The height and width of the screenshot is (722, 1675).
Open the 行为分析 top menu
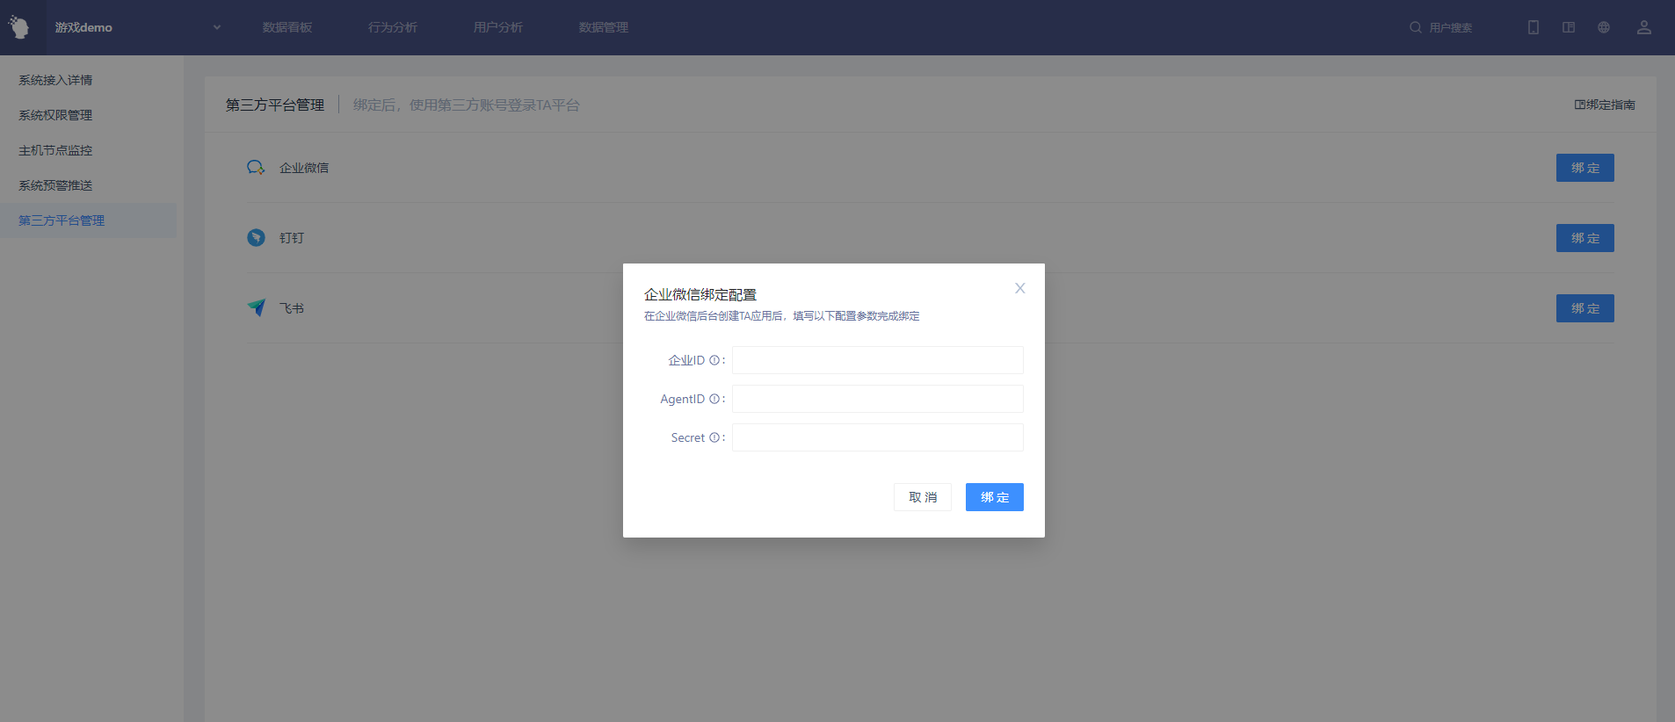(x=393, y=27)
